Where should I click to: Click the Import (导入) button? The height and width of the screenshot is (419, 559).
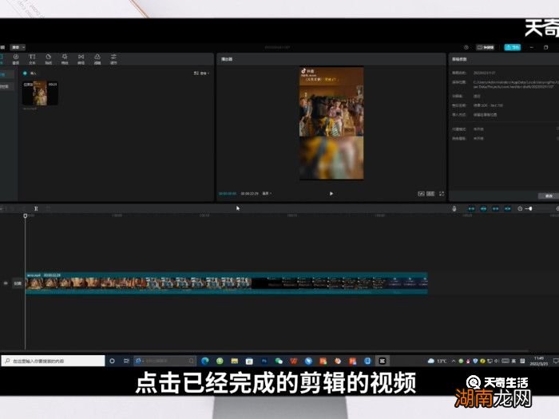point(30,73)
